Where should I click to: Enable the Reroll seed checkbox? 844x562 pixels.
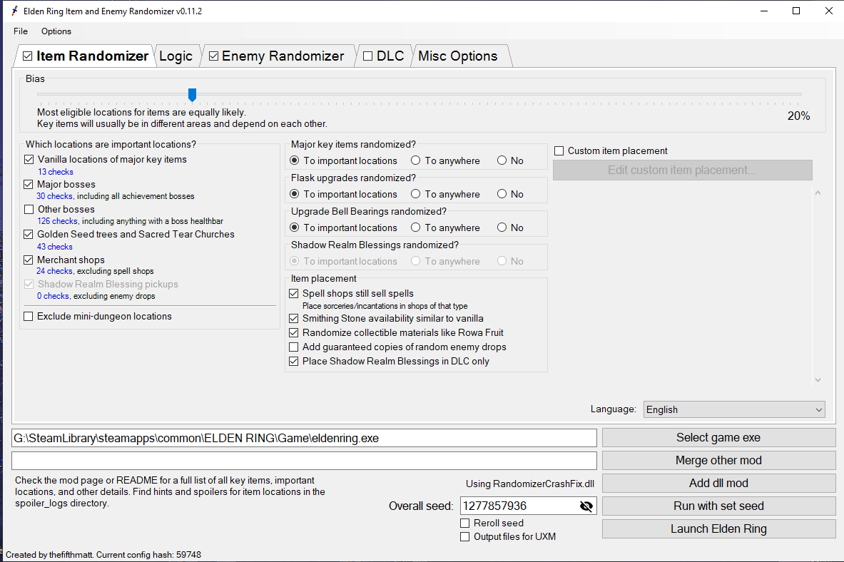point(465,523)
